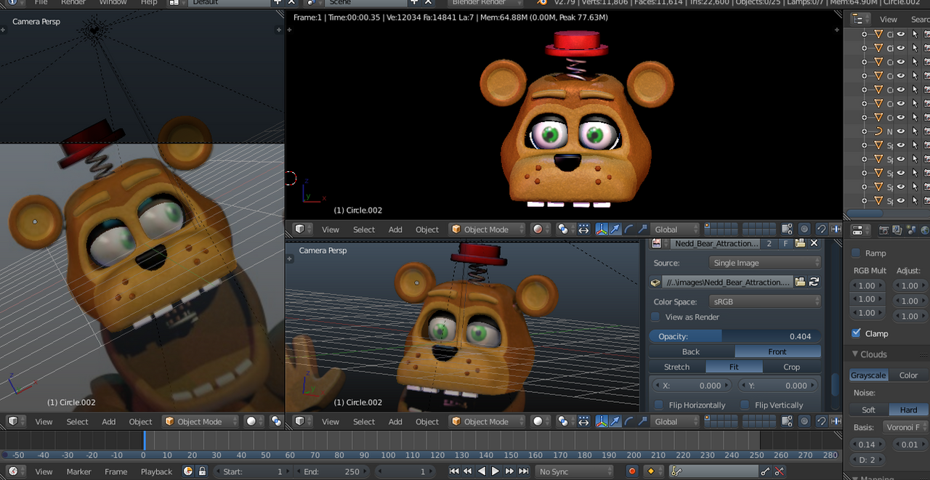This screenshot has width=930, height=480.
Task: Enable View as Render checkbox
Action: [x=656, y=317]
